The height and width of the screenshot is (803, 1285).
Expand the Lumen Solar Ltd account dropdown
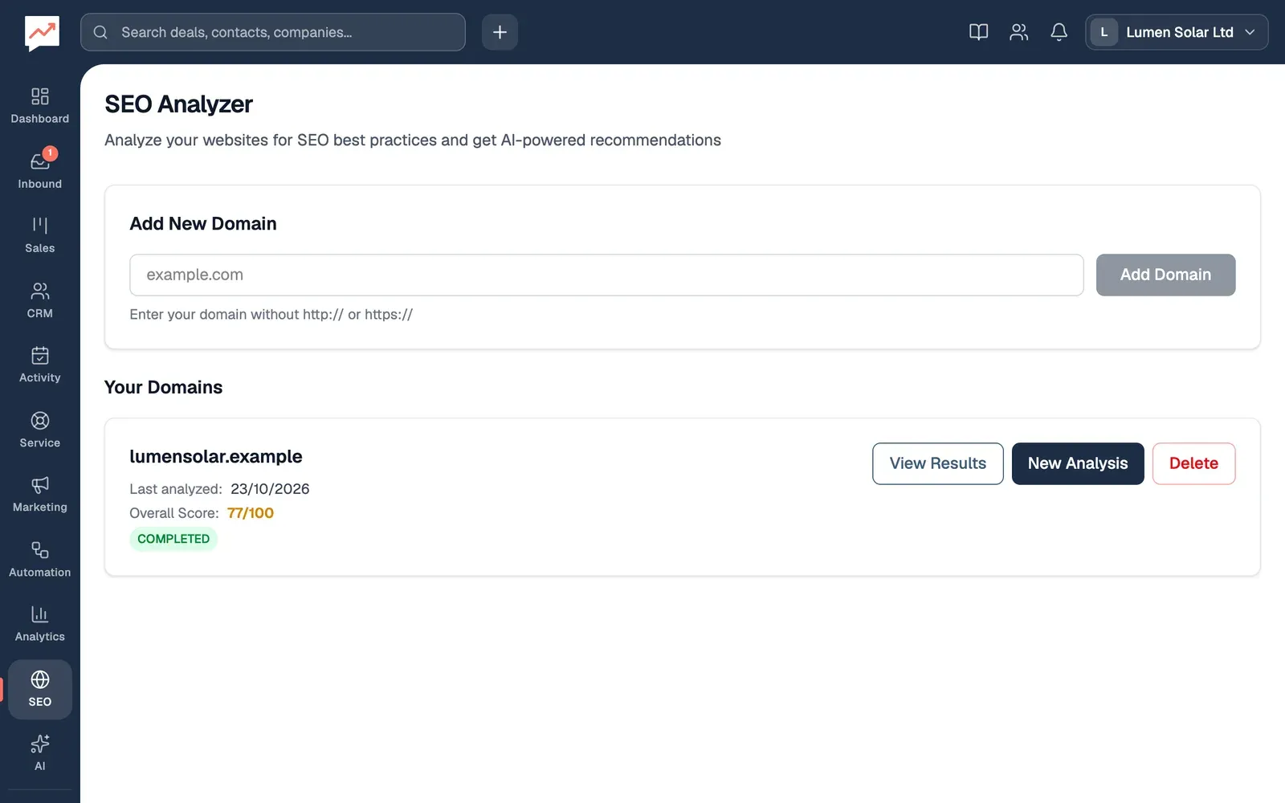click(x=1177, y=32)
